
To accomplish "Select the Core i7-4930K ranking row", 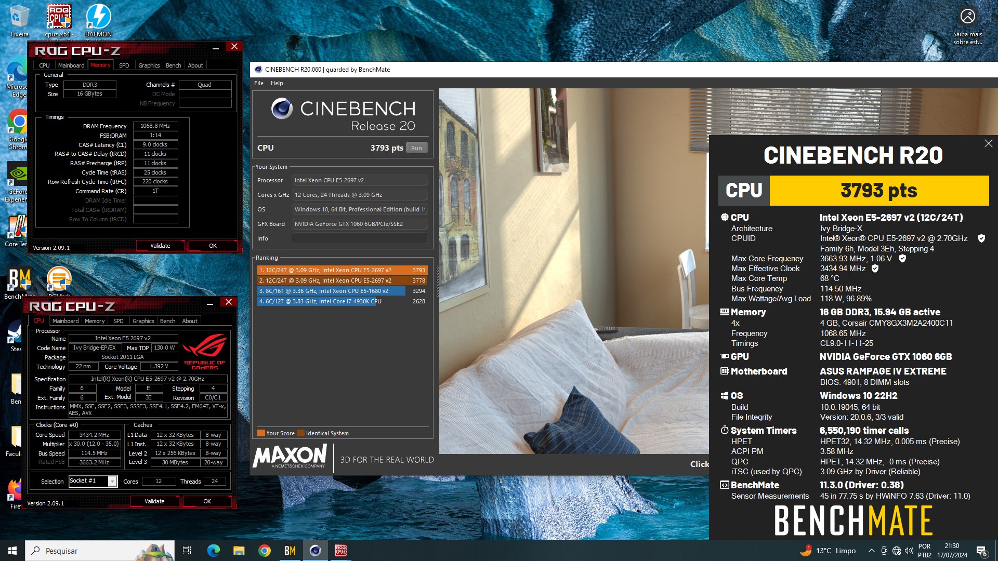I will 342,301.
